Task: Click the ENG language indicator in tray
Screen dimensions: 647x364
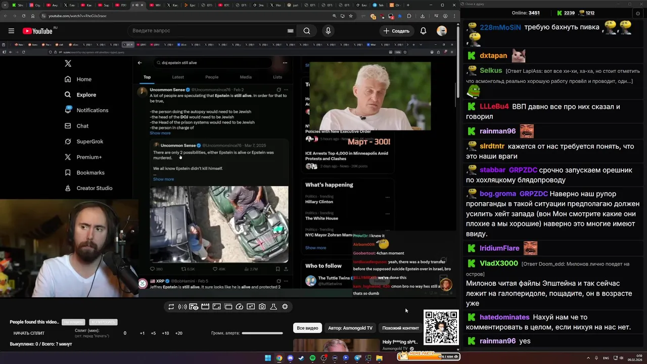Action: [606, 358]
